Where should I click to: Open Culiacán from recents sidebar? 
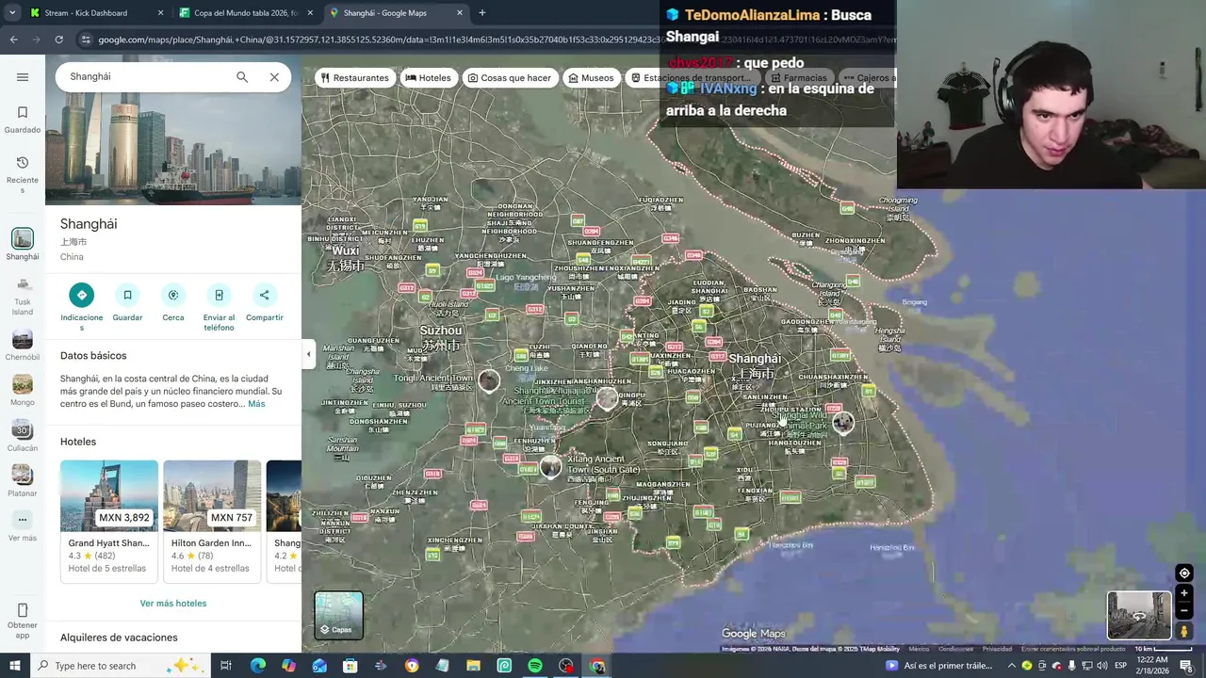click(x=23, y=435)
